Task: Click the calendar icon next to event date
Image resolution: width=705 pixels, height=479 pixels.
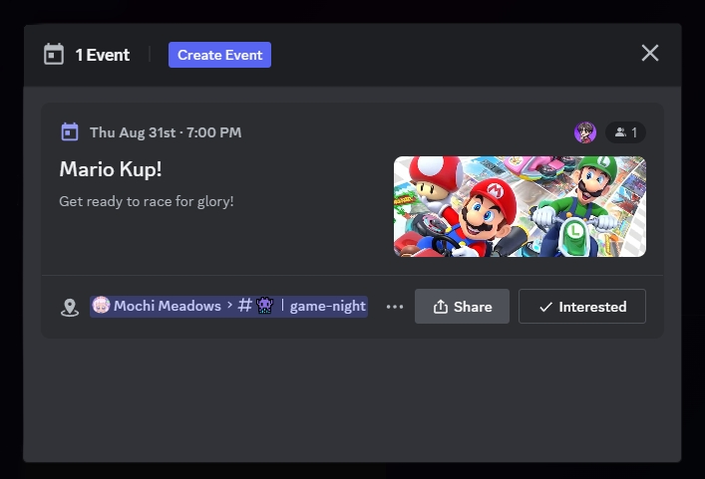Action: [x=70, y=132]
